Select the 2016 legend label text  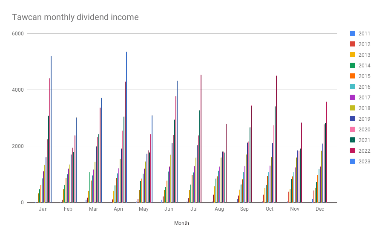pos(364,87)
